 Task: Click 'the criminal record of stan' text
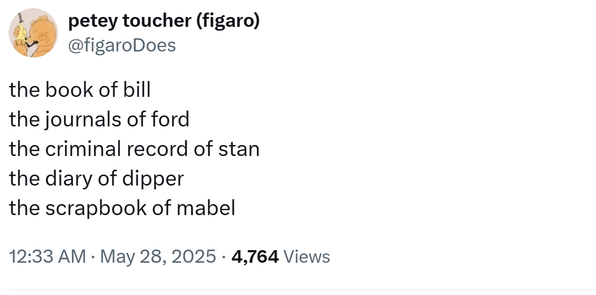coord(134,149)
